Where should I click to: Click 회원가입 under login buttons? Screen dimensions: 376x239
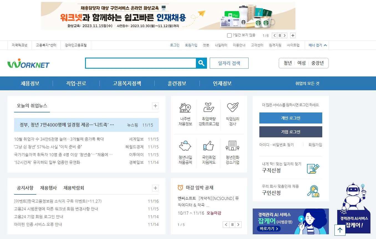[315, 145]
